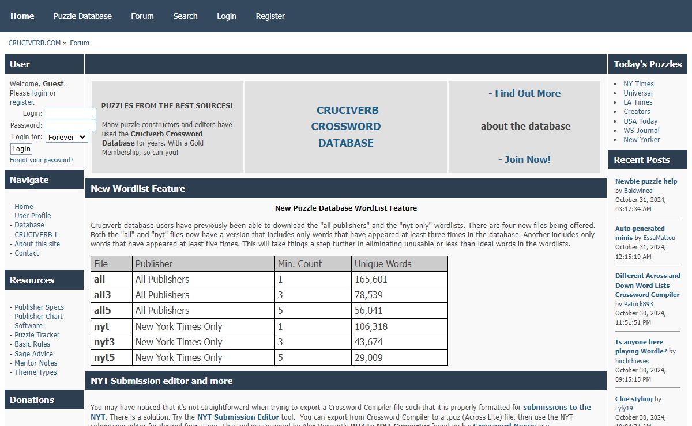Viewport: 692px width, 426px height.
Task: Open Publisher Chart resource
Action: point(39,317)
